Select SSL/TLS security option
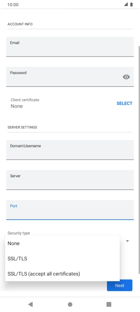The image size is (140, 312). (62, 259)
